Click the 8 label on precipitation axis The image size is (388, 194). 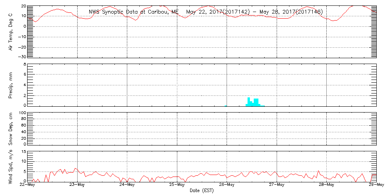coord(24,64)
